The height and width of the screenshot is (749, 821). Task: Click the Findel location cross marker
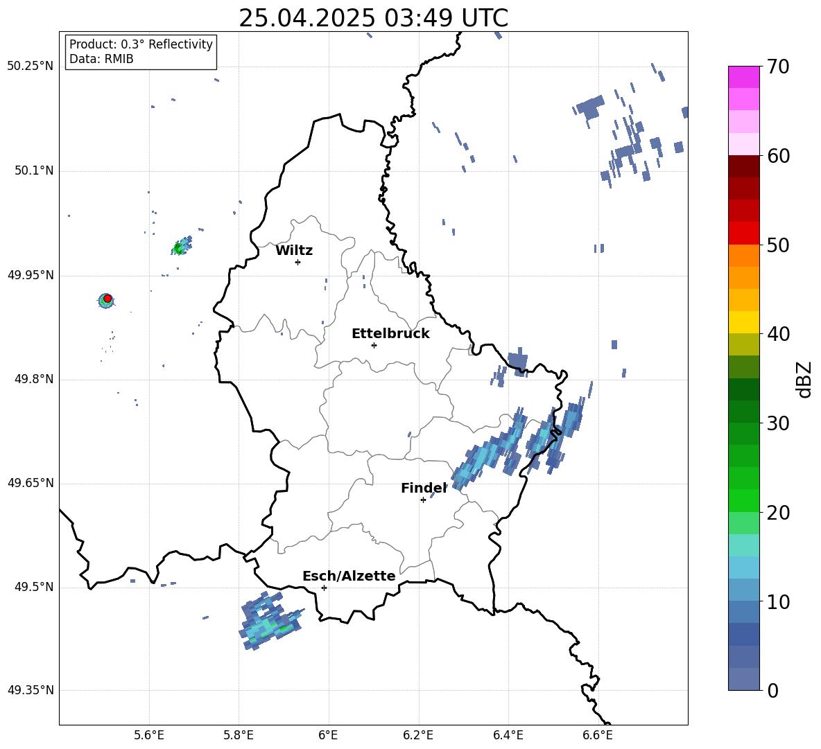coord(423,500)
